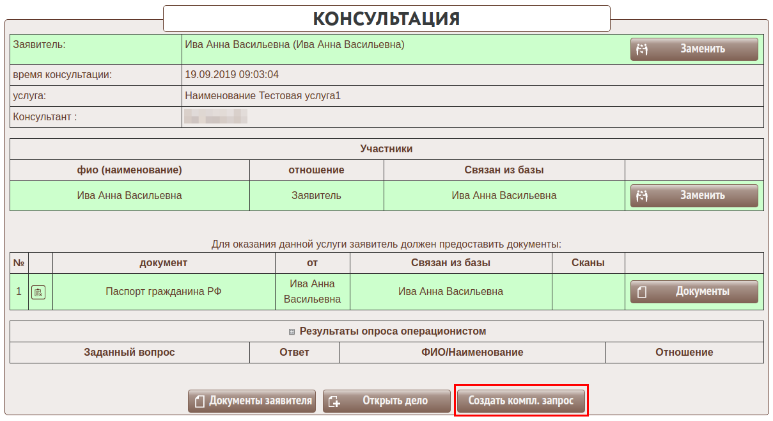
Task: Click the consultation time 19.09.2019 09:03:04
Action: click(231, 74)
